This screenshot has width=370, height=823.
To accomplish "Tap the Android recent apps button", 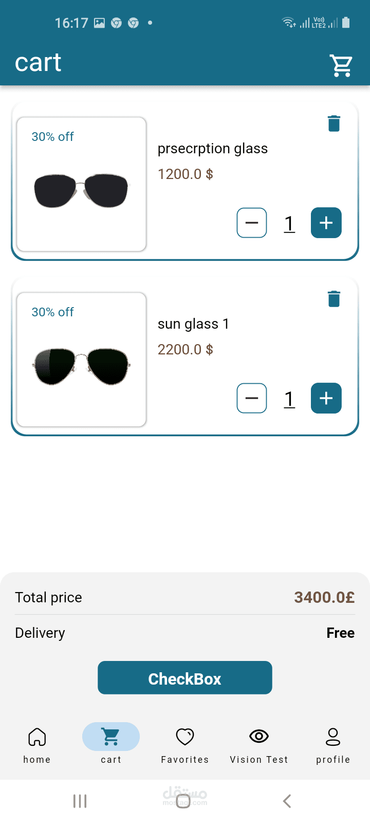I will pyautogui.click(x=80, y=801).
